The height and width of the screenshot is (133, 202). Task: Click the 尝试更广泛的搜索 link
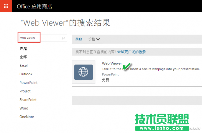tap(133, 52)
